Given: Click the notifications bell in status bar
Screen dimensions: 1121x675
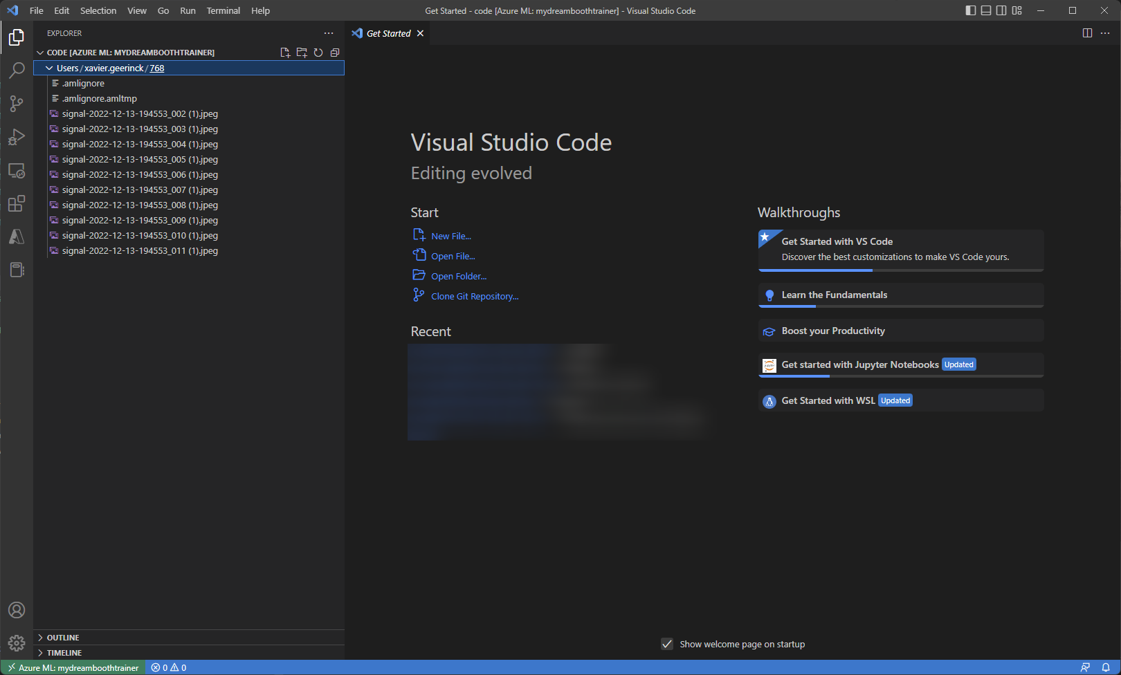Looking at the screenshot, I should [x=1106, y=667].
